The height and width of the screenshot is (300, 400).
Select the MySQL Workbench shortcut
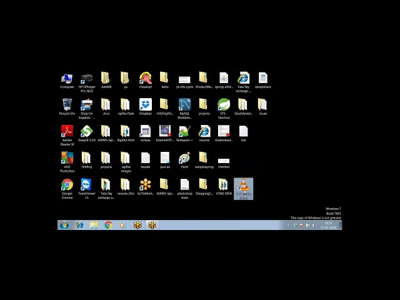tap(184, 109)
